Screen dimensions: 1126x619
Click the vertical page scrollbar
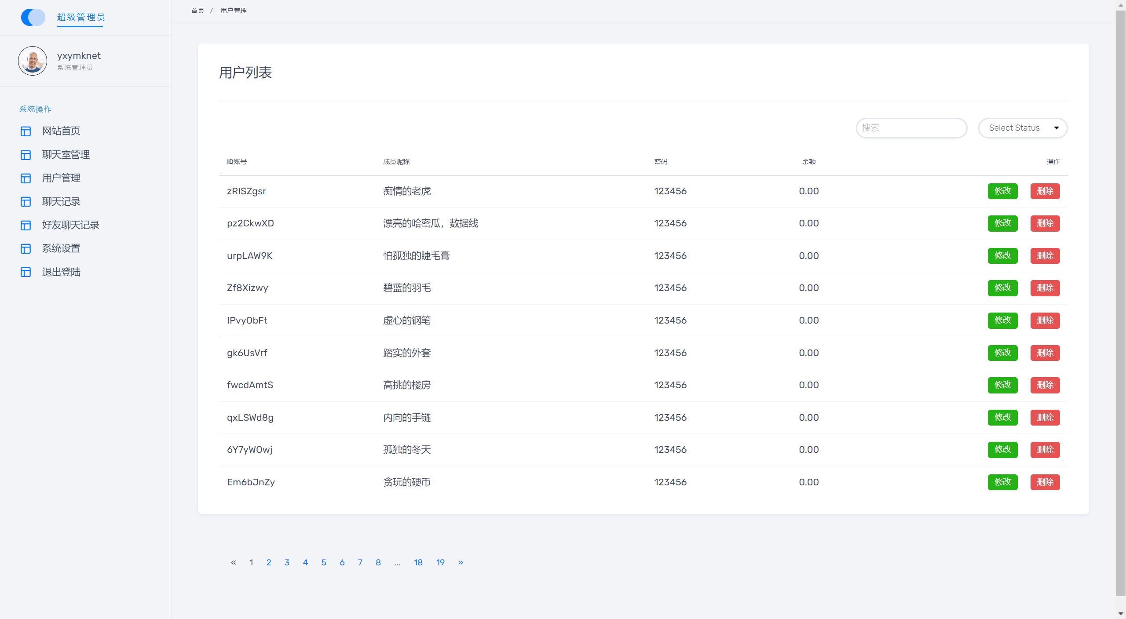[x=1121, y=303]
